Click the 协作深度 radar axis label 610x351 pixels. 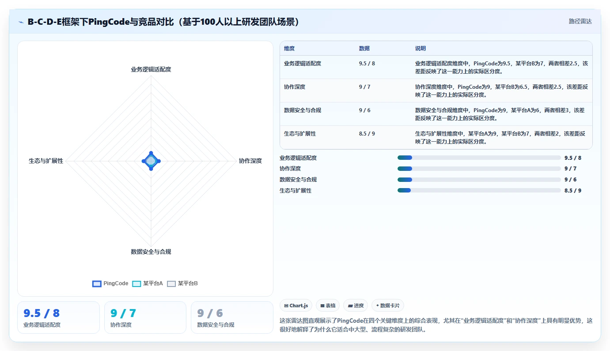click(250, 161)
